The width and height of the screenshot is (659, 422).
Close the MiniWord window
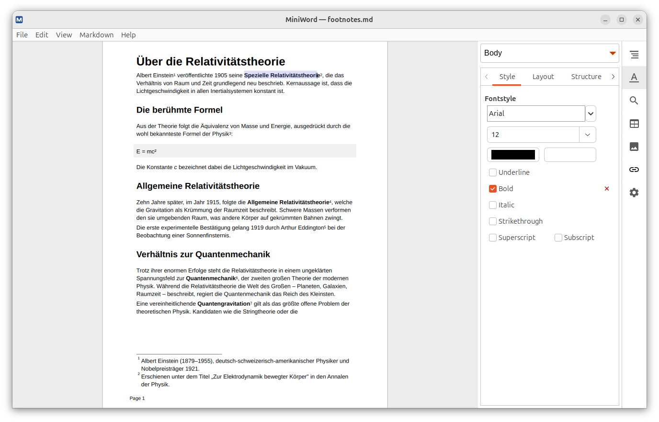coord(638,20)
